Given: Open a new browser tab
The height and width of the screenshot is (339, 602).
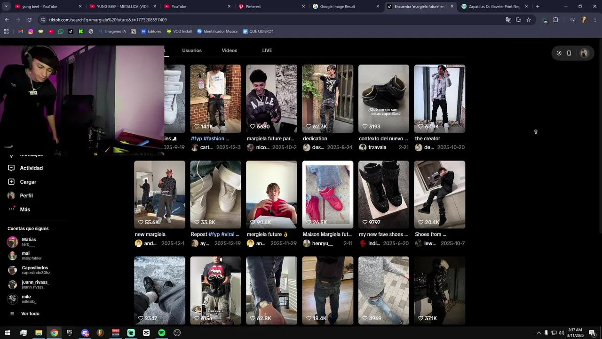Looking at the screenshot, I should [538, 7].
